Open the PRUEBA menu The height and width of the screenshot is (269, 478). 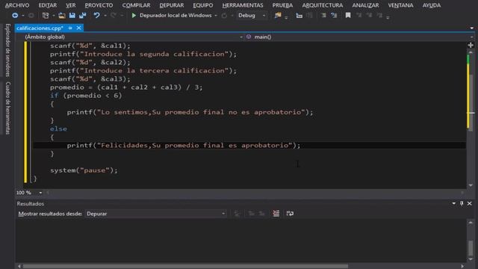[282, 5]
